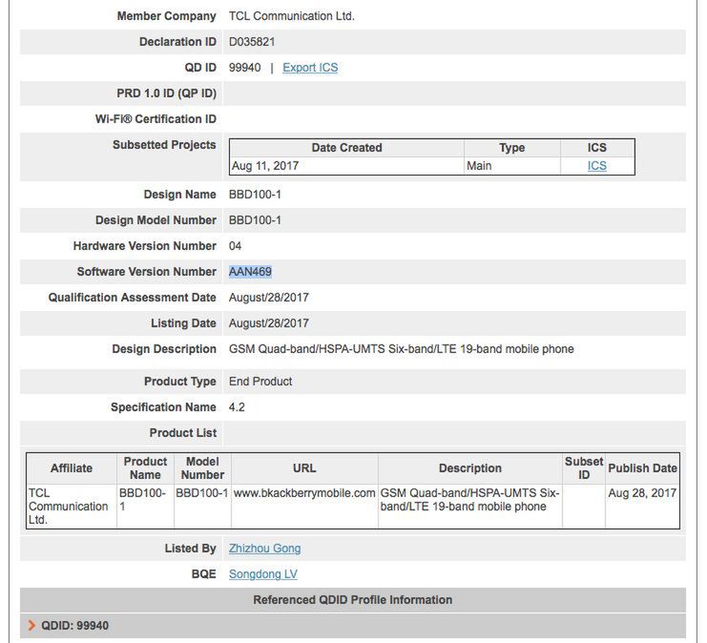
Task: Click the PRD 1.0 ID (QP ID) label
Action: pyautogui.click(x=166, y=93)
